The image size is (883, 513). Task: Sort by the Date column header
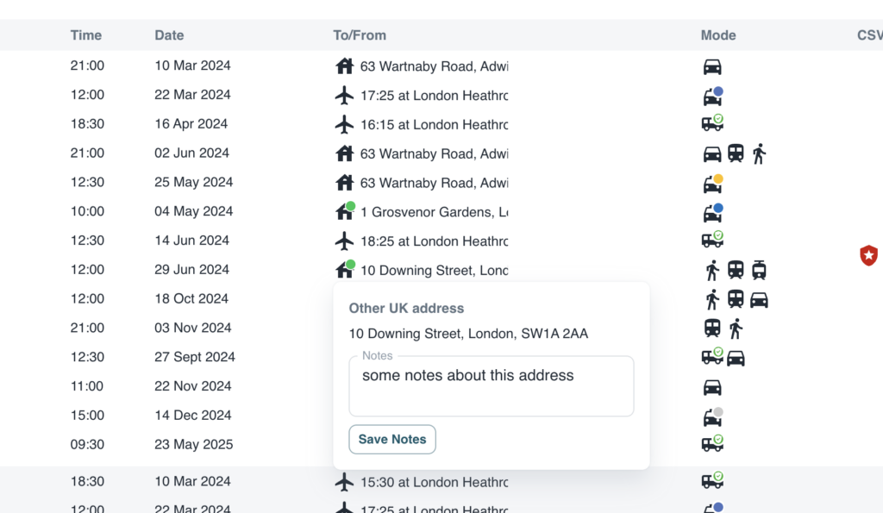[x=169, y=35]
